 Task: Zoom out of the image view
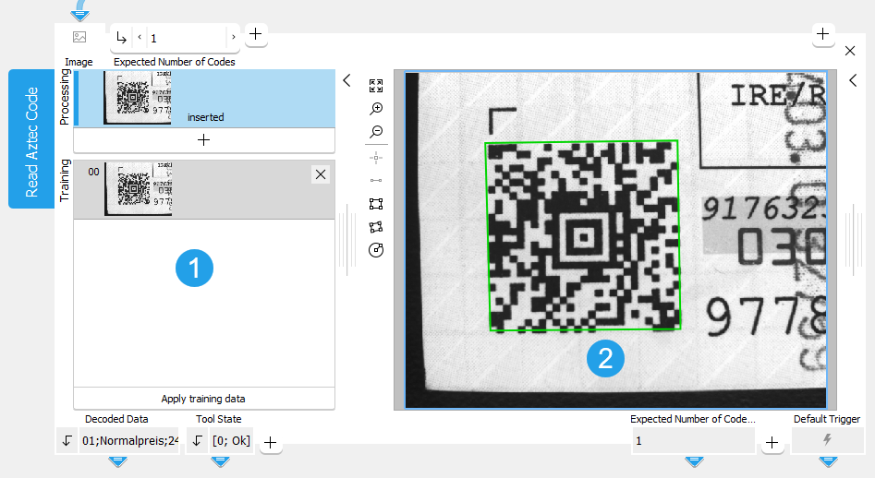click(376, 132)
